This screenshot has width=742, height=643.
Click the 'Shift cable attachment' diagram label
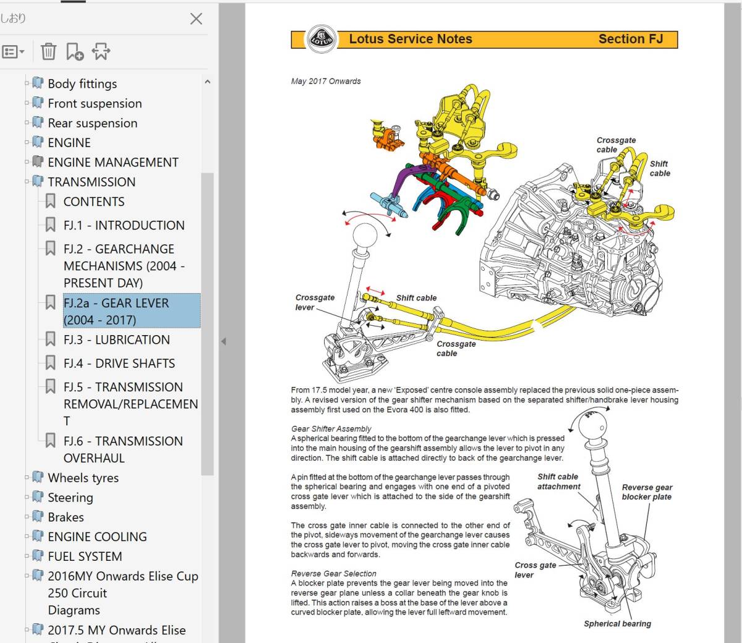coord(558,482)
